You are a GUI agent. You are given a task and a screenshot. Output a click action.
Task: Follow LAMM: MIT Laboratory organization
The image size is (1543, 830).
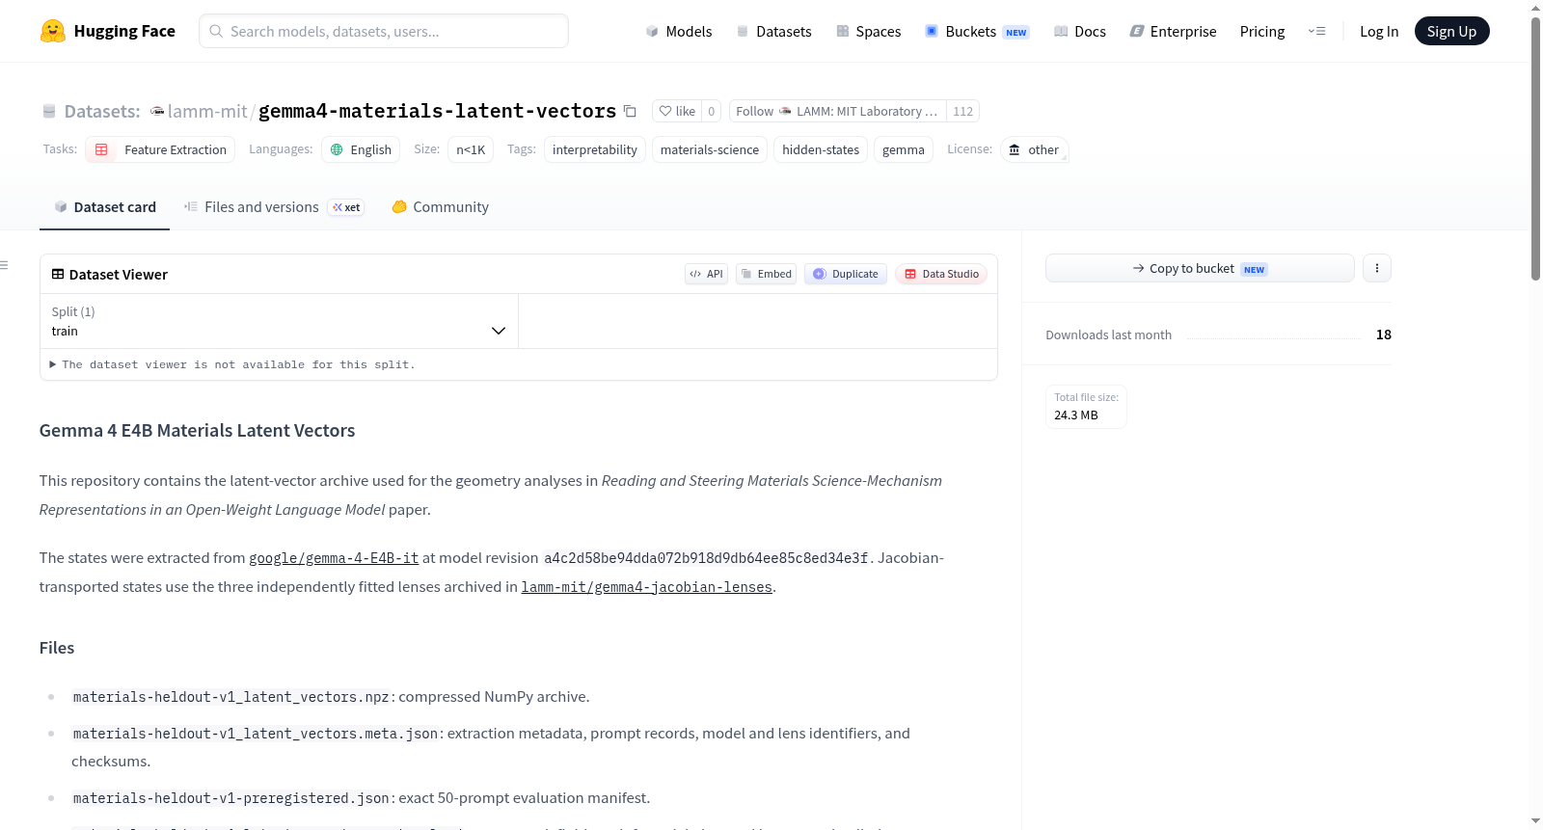[x=838, y=111]
